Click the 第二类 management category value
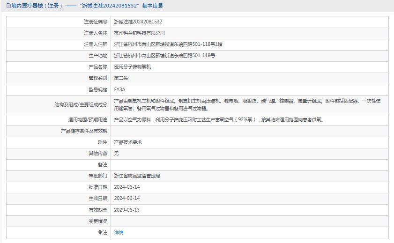394x243 pixels. click(x=121, y=78)
